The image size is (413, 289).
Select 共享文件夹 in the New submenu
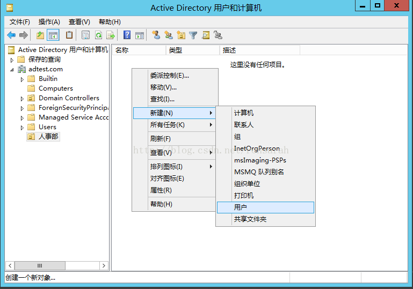tap(265, 219)
